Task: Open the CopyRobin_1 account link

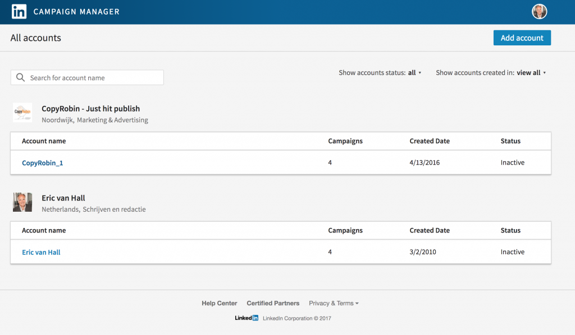Action: pos(43,163)
